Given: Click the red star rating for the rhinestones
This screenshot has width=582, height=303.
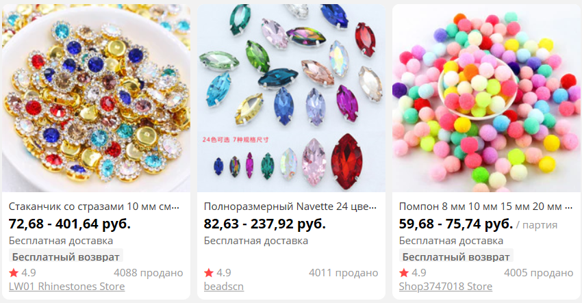Looking at the screenshot, I should [x=14, y=273].
